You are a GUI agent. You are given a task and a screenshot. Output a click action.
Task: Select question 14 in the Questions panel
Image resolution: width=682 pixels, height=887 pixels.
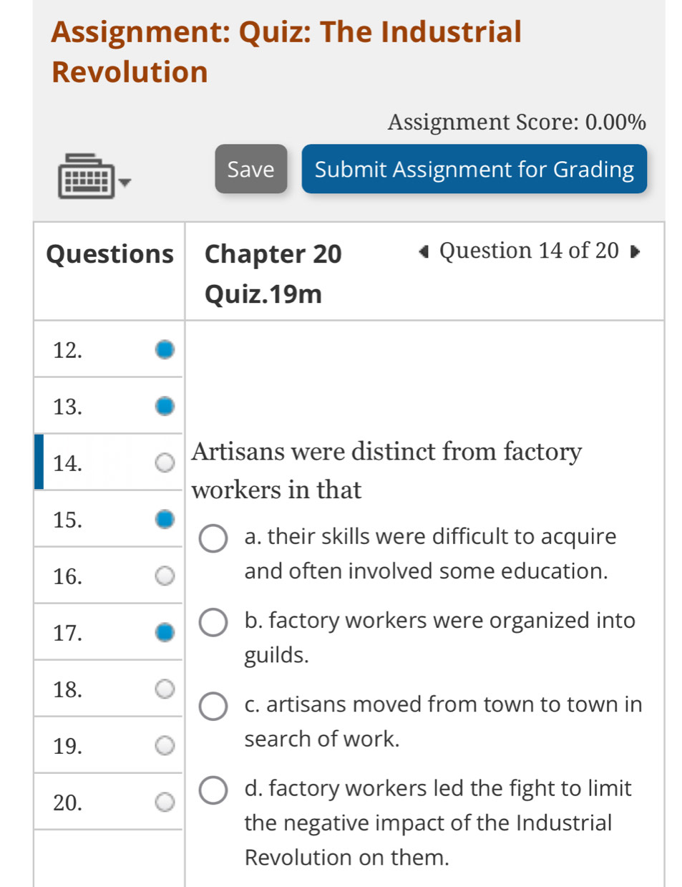coord(67,462)
